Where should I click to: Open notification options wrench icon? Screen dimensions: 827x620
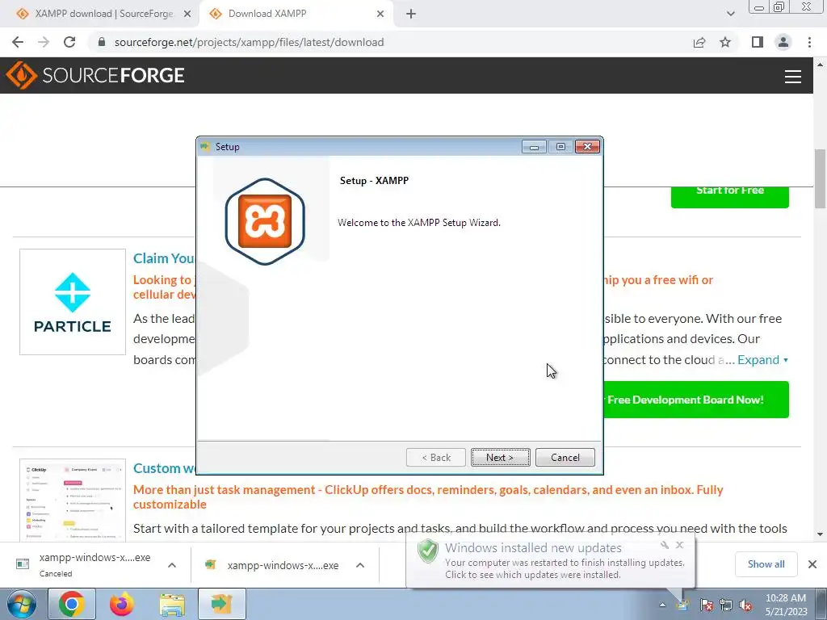665,545
